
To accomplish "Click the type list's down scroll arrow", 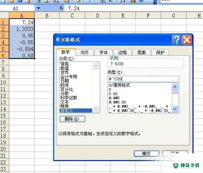I will click(175, 109).
